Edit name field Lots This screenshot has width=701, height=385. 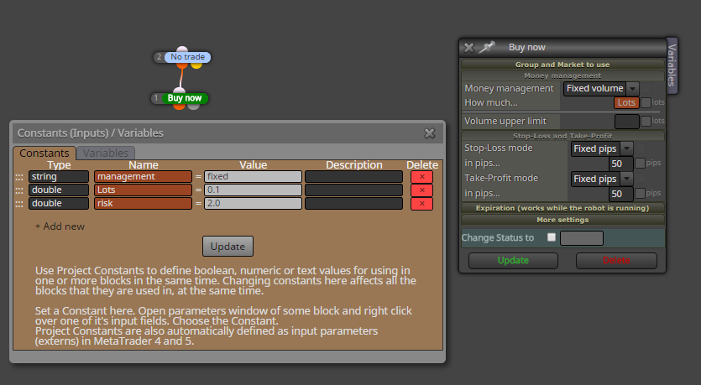[143, 190]
